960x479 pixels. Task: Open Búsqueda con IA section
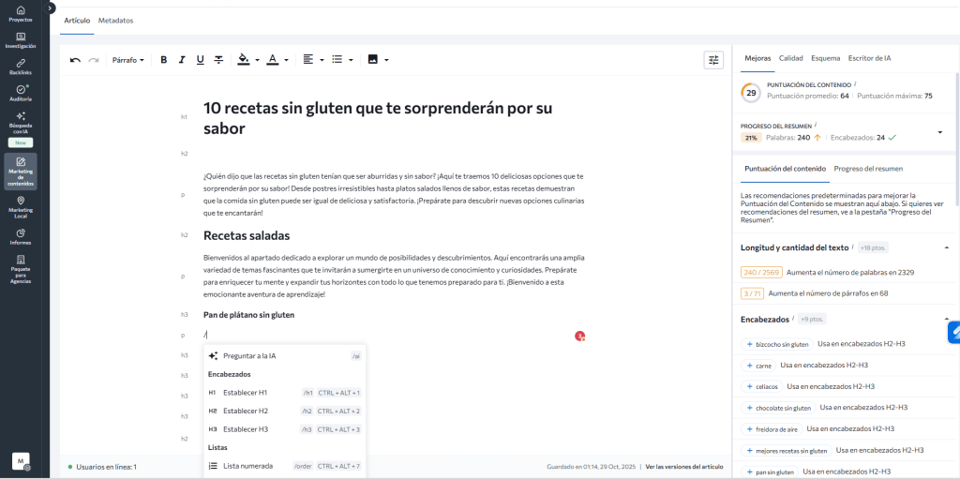[21, 123]
